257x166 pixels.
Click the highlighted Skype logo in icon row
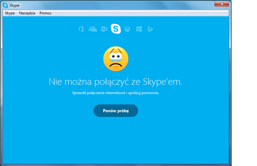[x=116, y=29]
